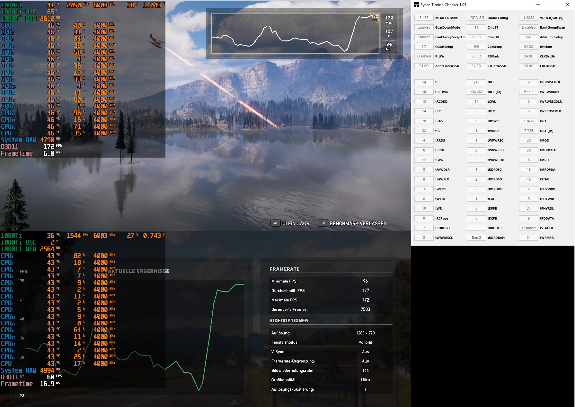The image size is (575, 407).
Task: Click the top overlay D3D11 172 FPS readout
Action: tap(31, 147)
